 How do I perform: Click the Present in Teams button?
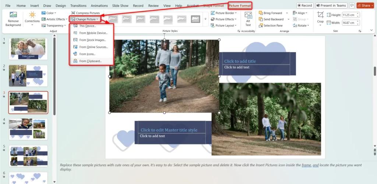click(331, 5)
